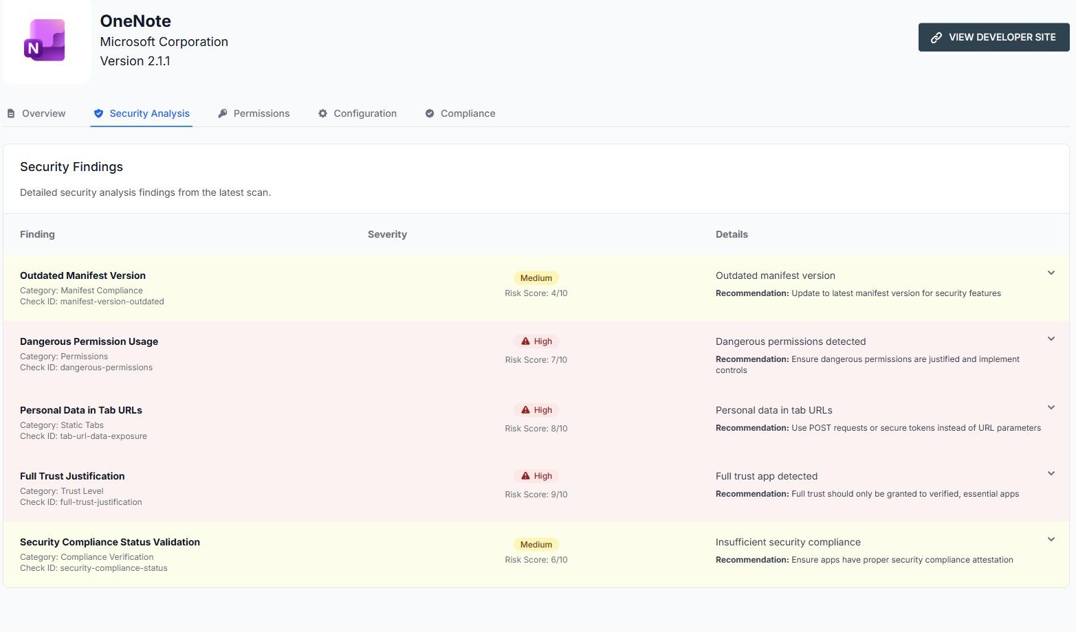
Task: Click warning icon in Full Trust Justification row
Action: coord(525,476)
